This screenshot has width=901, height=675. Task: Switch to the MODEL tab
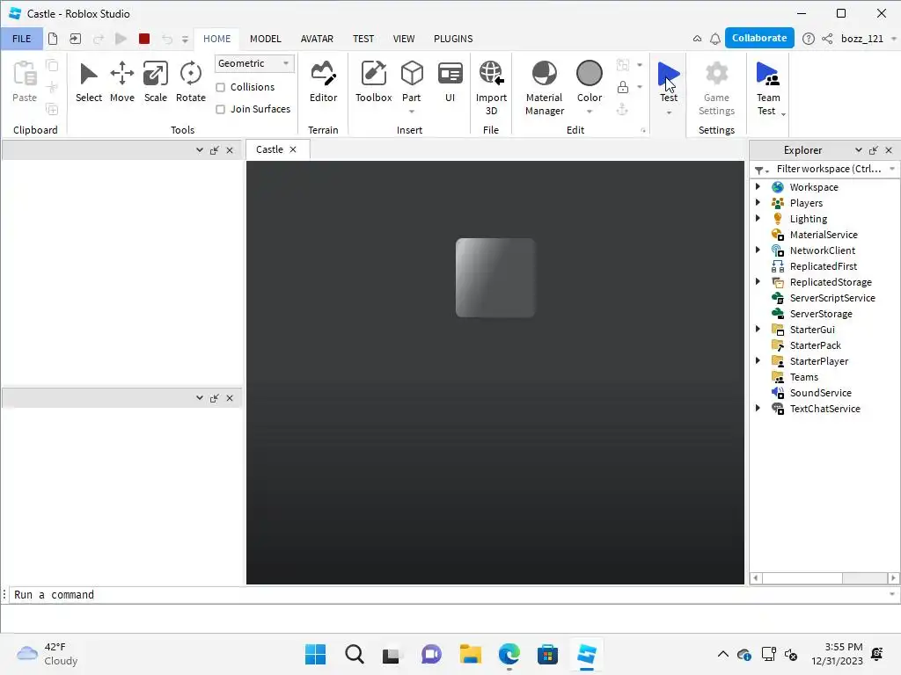[x=266, y=39]
